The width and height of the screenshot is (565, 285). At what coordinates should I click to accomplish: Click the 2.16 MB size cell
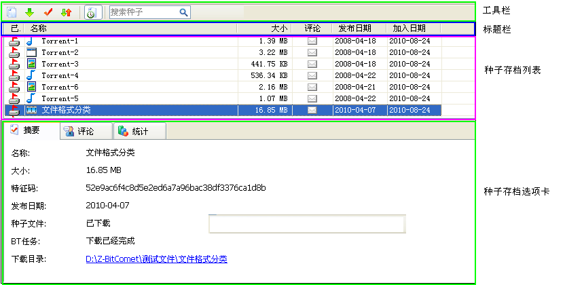pos(273,87)
